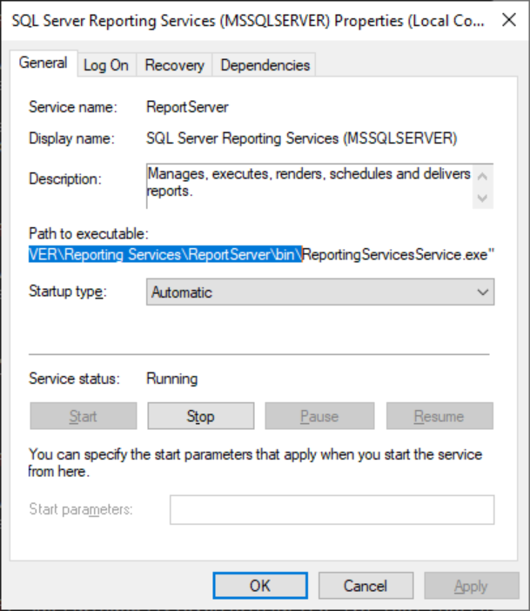Click the Apply button
Screen dimensions: 530x611
(x=471, y=586)
